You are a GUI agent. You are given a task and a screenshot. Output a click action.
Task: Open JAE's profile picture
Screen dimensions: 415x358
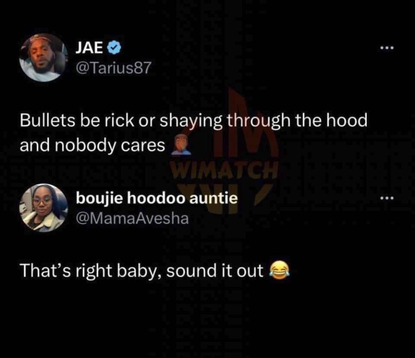43,57
